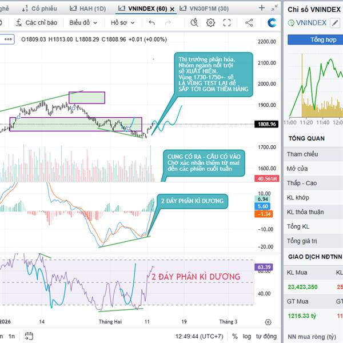Select the teal '2 ĐÁY PHÂN KÌ DƯƠNG' callout
Image resolution: width=343 pixels, height=343 pixels.
point(193,201)
